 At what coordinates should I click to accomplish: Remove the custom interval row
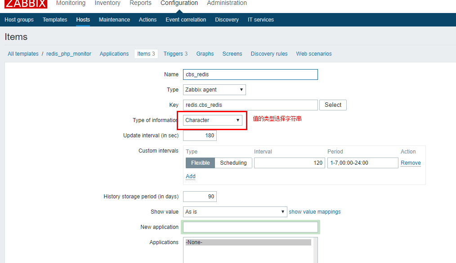click(x=411, y=163)
